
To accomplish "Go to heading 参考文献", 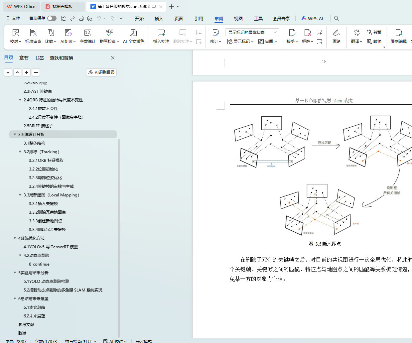I will [26, 324].
